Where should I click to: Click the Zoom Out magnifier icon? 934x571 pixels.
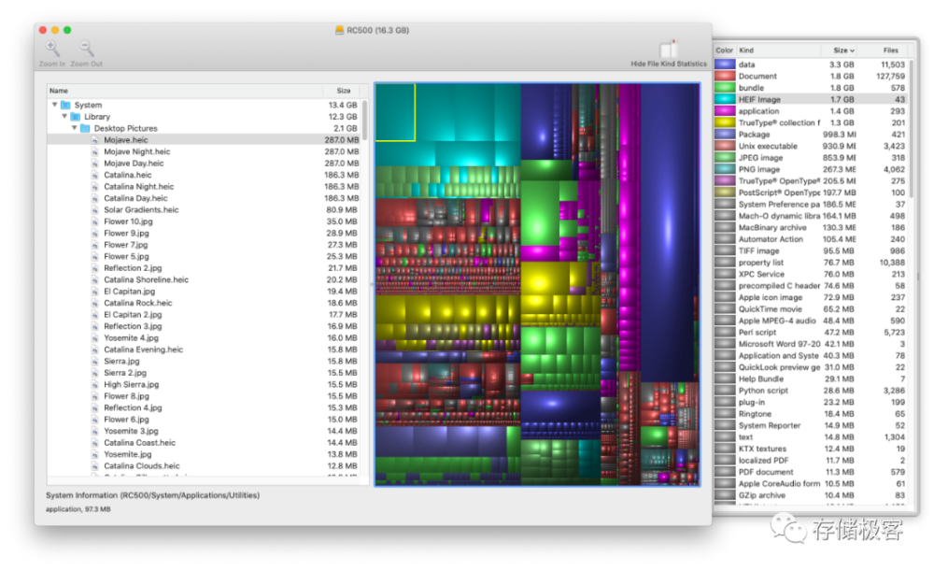tap(86, 49)
